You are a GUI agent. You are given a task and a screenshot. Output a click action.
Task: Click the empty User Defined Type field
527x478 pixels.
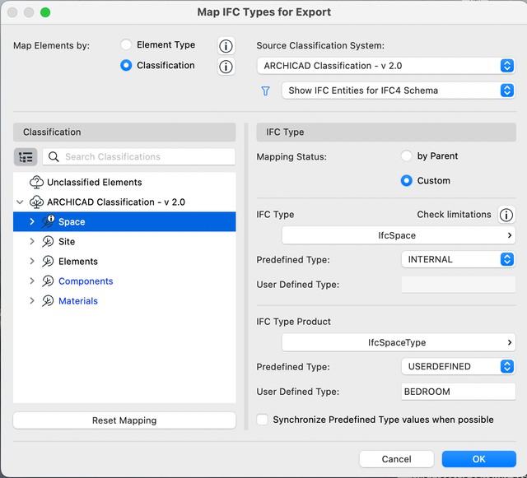(x=458, y=285)
